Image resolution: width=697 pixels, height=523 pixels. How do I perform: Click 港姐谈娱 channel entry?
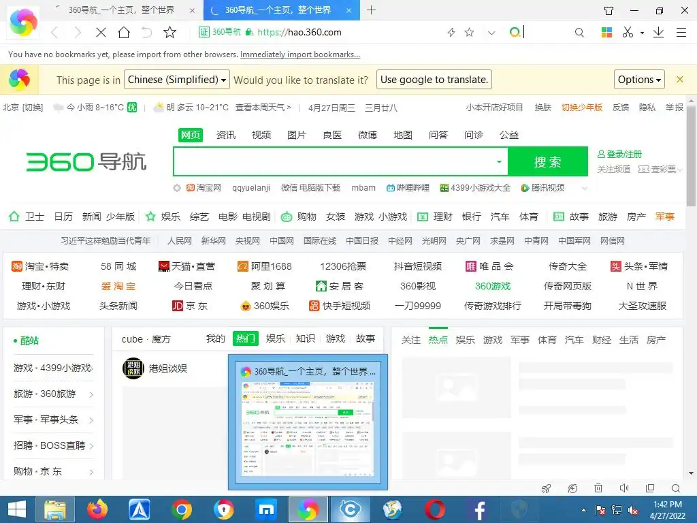pos(155,368)
